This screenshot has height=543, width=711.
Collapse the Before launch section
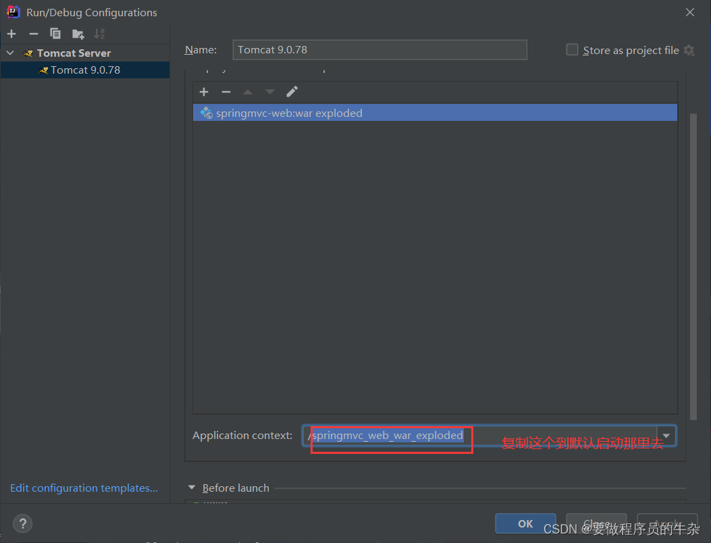(191, 488)
